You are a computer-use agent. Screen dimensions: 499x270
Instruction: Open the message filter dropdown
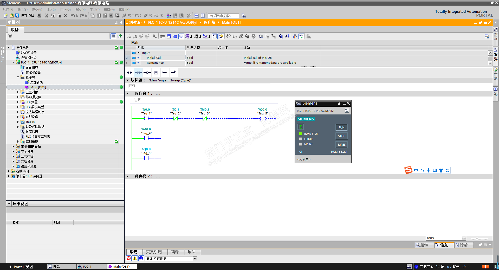coord(195,259)
